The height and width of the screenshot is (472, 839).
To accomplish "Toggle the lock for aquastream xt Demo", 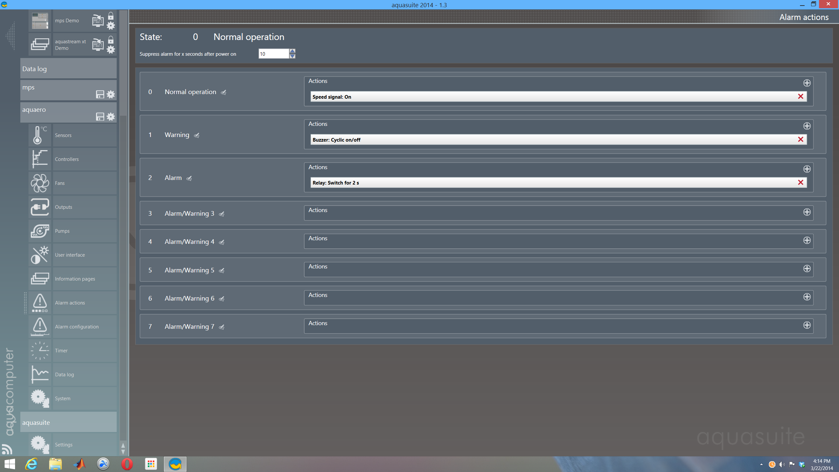I will 111,40.
